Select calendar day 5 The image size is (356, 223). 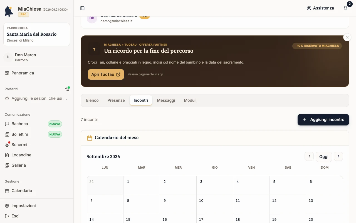point(288,185)
